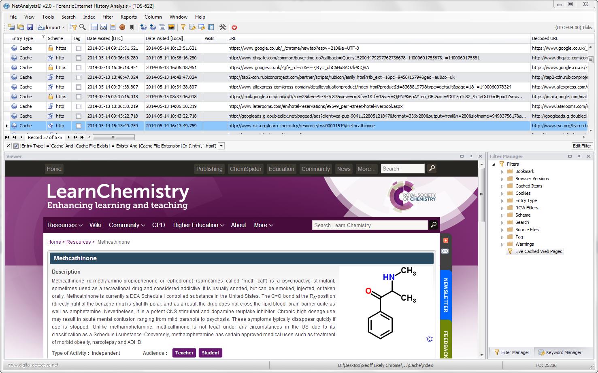Expand the Source Files filter folder
Viewport: 598px width, 373px height.
tap(502, 230)
